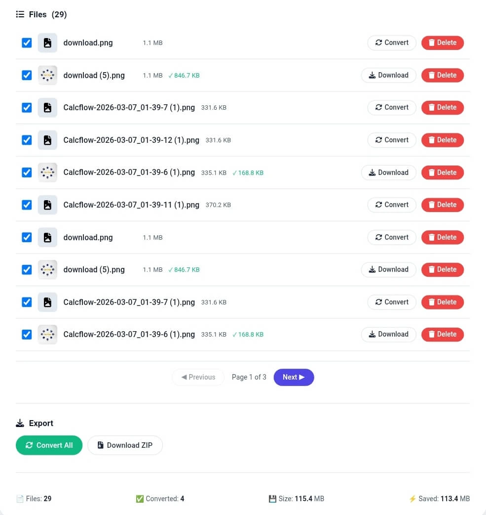Image resolution: width=486 pixels, height=515 pixels.
Task: Click the file icon beside Calcflow-2026-03-07_01-39-11 (1).png
Action: (47, 205)
